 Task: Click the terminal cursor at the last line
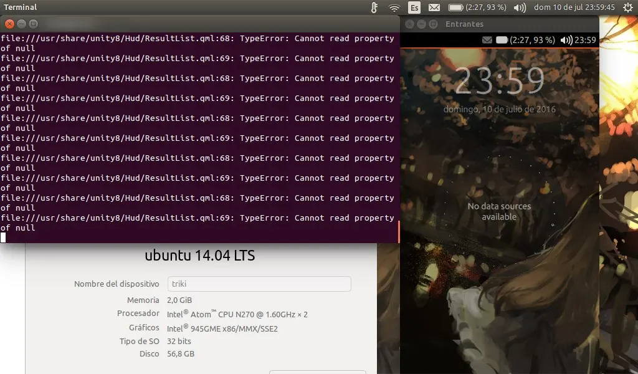coord(3,237)
